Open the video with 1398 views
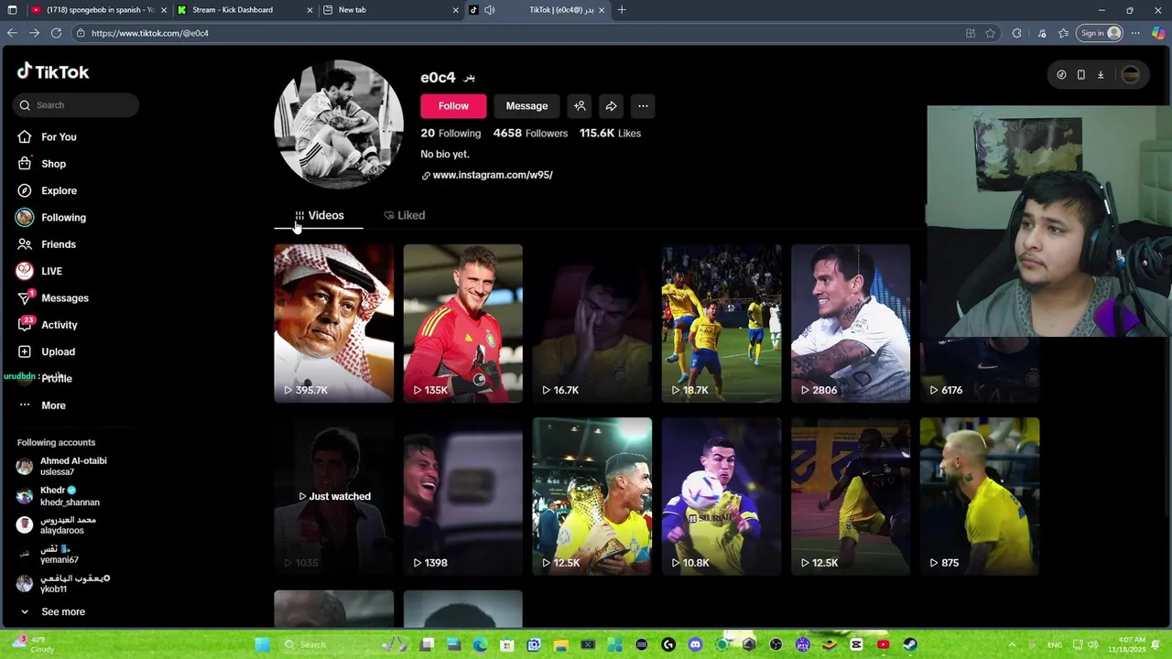This screenshot has height=659, width=1172. pos(463,496)
